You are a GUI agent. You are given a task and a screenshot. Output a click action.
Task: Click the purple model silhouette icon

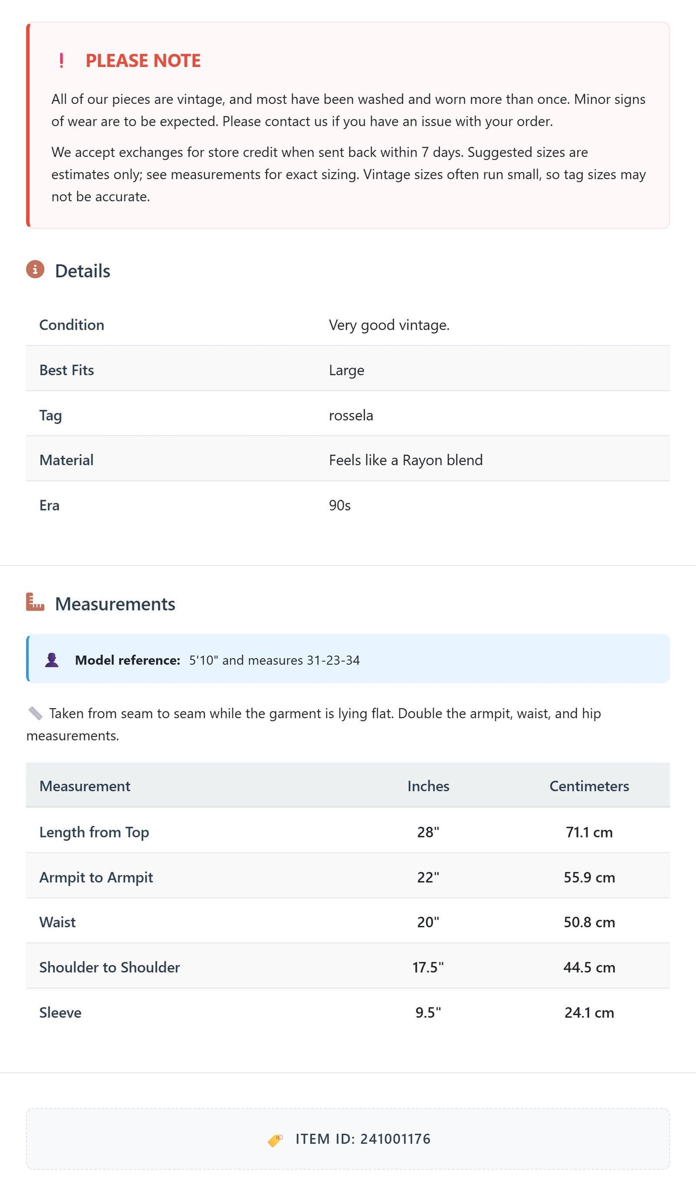pyautogui.click(x=52, y=660)
